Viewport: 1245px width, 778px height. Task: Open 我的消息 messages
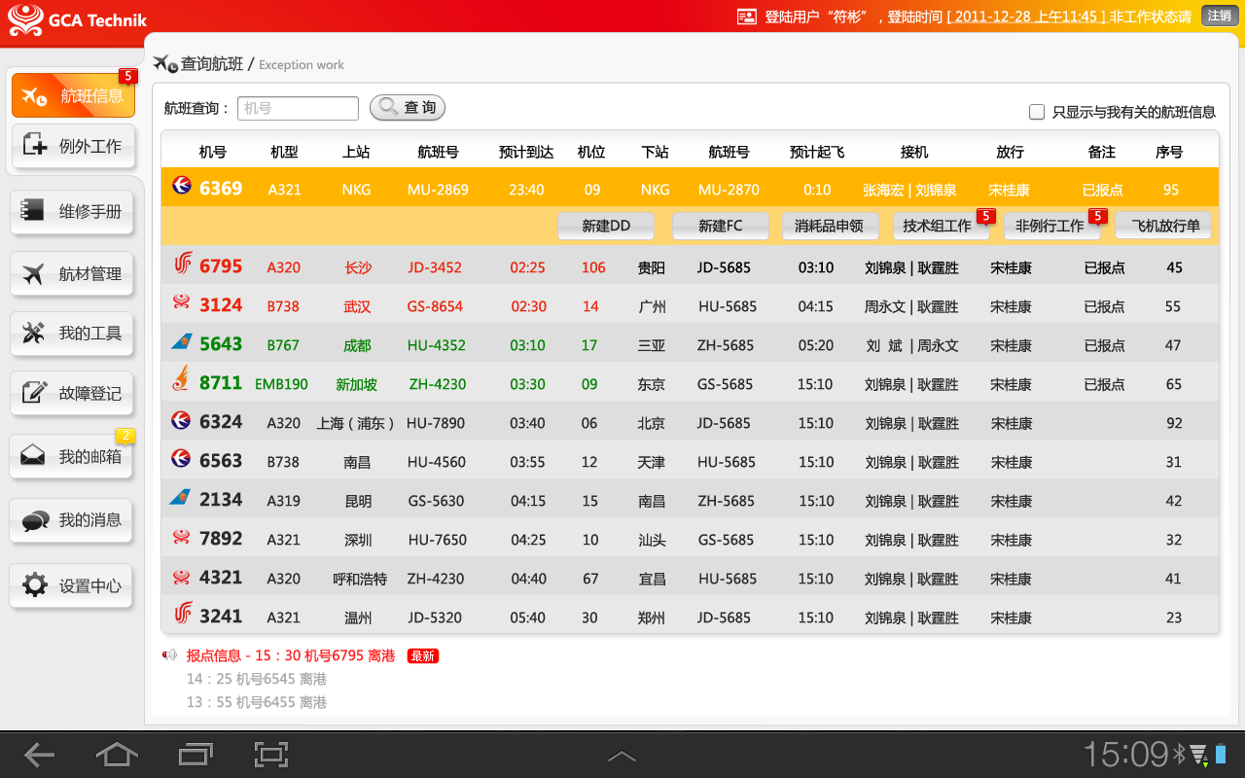click(x=72, y=520)
